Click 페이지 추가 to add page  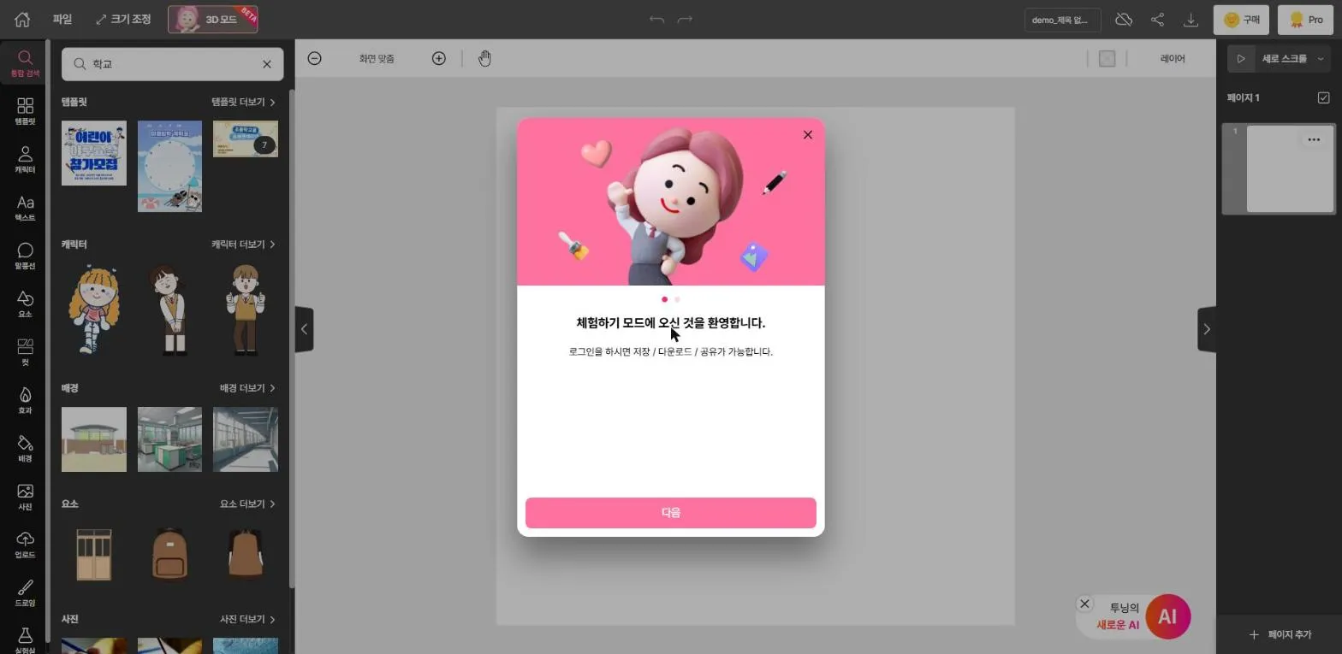1280,634
